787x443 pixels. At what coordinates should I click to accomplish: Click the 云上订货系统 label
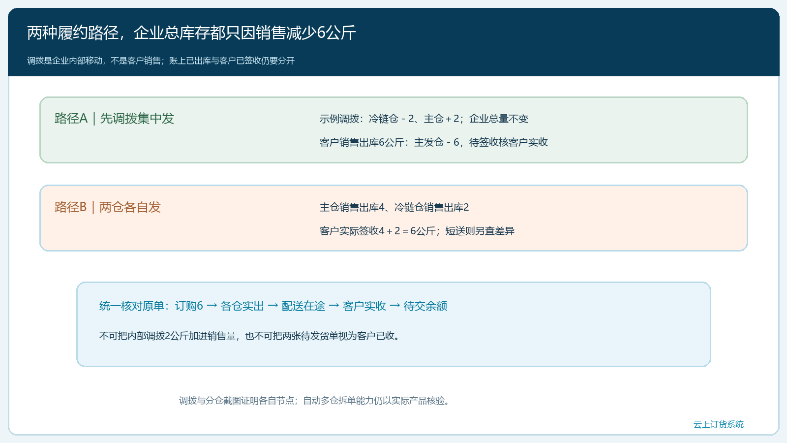coord(719,424)
